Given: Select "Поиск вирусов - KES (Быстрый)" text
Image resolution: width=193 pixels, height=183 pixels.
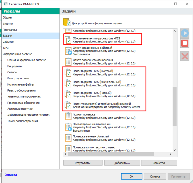Looking at the screenshot, I should click(x=93, y=71).
